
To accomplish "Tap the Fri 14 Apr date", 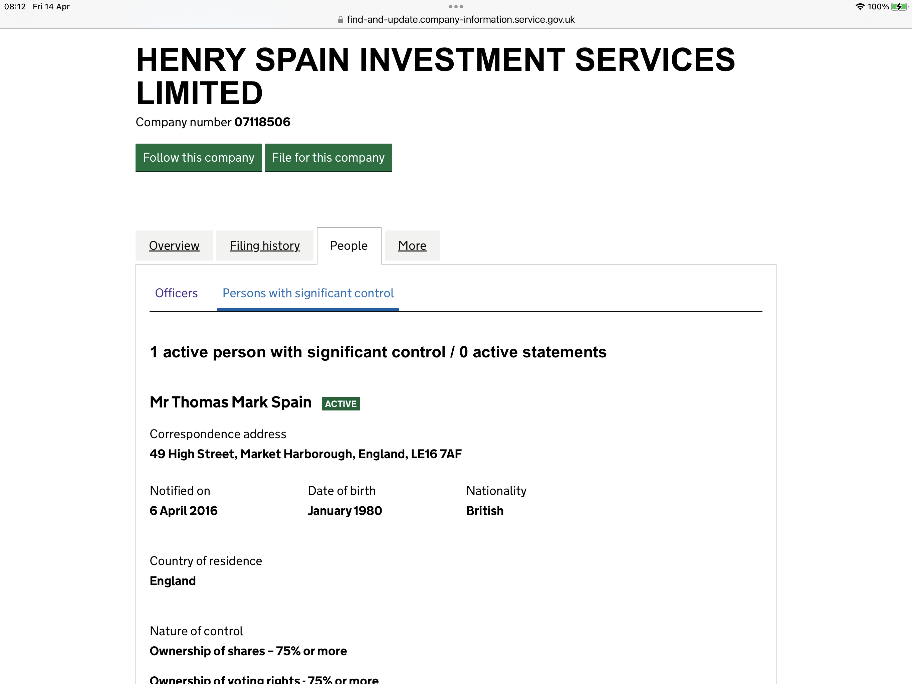I will pyautogui.click(x=51, y=7).
